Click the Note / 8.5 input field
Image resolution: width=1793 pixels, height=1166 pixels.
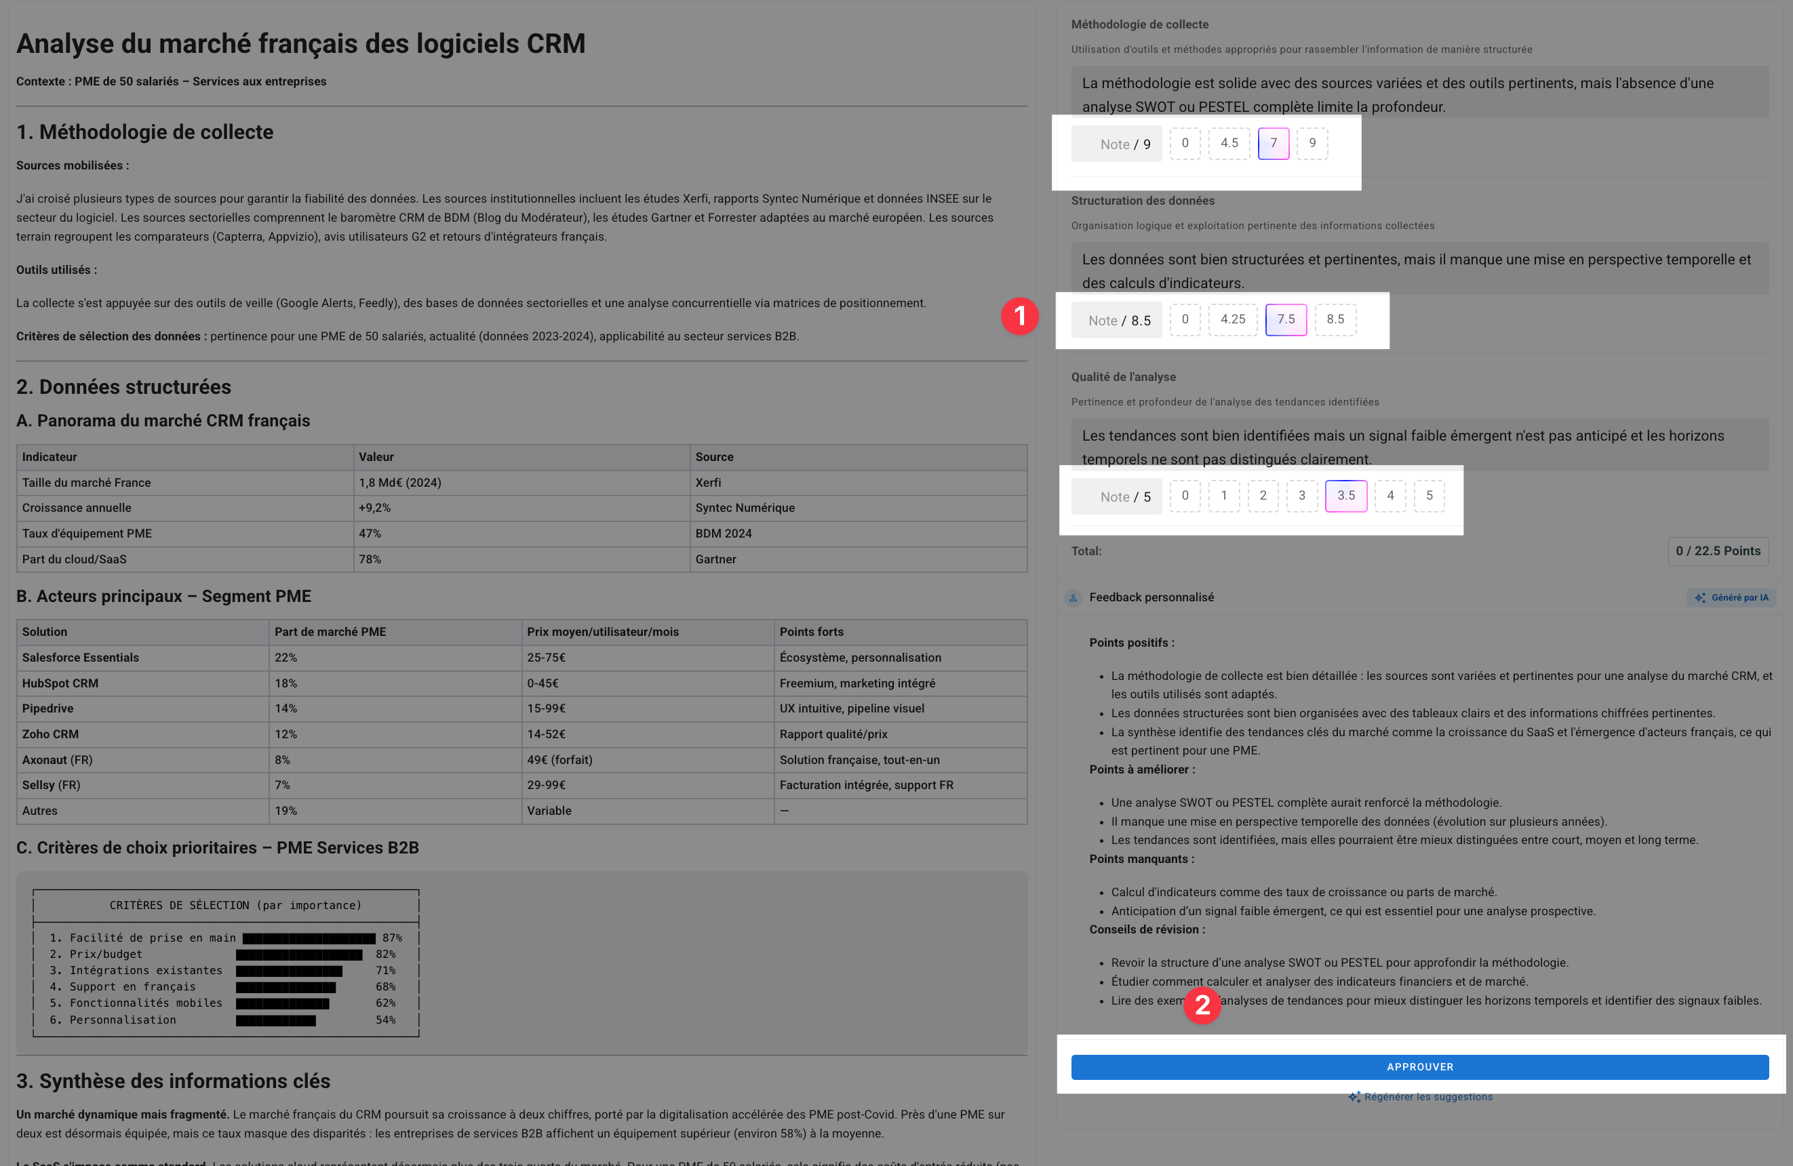tap(1116, 320)
